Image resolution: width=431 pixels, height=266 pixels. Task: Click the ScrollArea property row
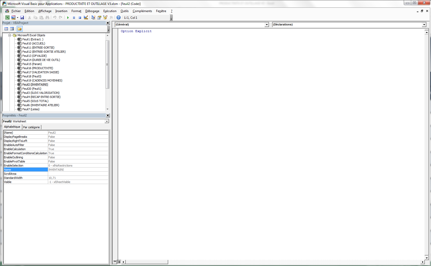[x=56, y=174]
